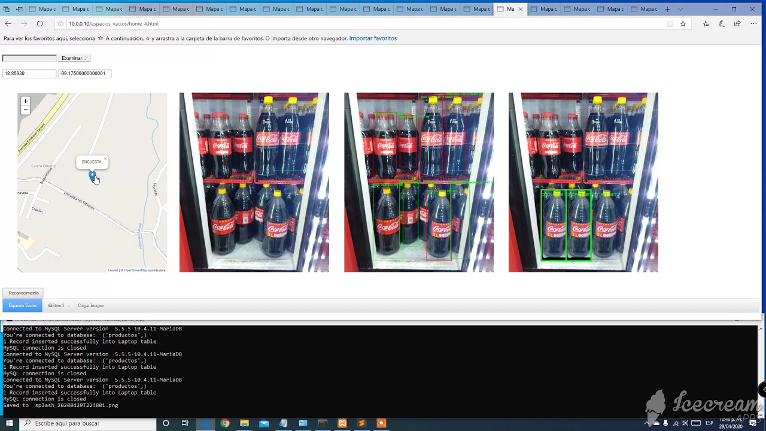Switch the ESP input language indicator

click(709, 423)
